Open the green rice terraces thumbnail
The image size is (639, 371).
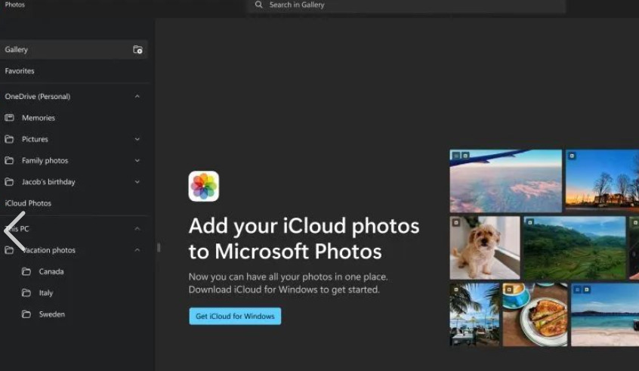point(575,248)
